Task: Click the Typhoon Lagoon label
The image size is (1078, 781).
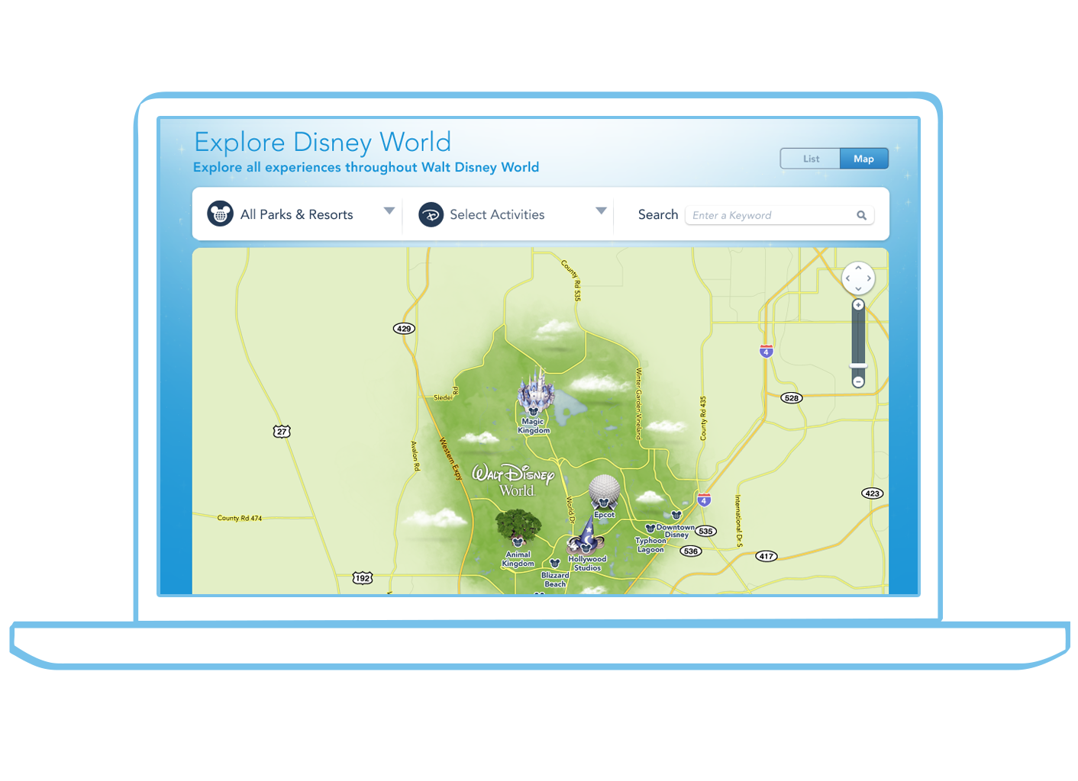Action: (x=650, y=545)
